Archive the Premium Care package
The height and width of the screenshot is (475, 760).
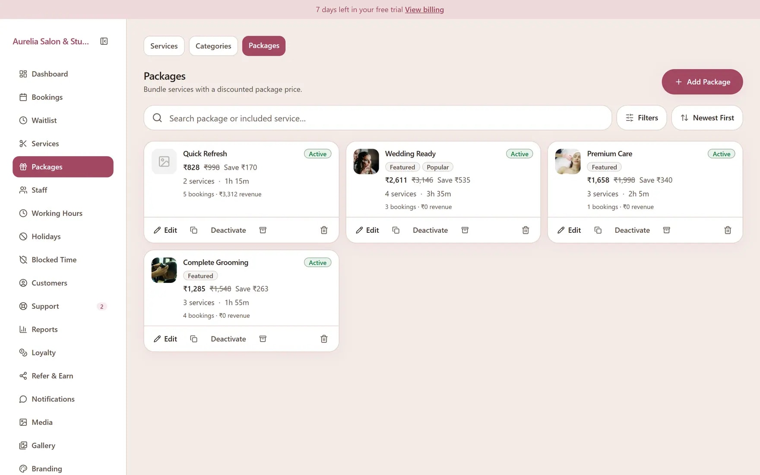tap(666, 230)
